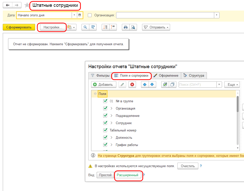
Task: Click the Find magnifier icon in toolbar
Action: (x=85, y=27)
